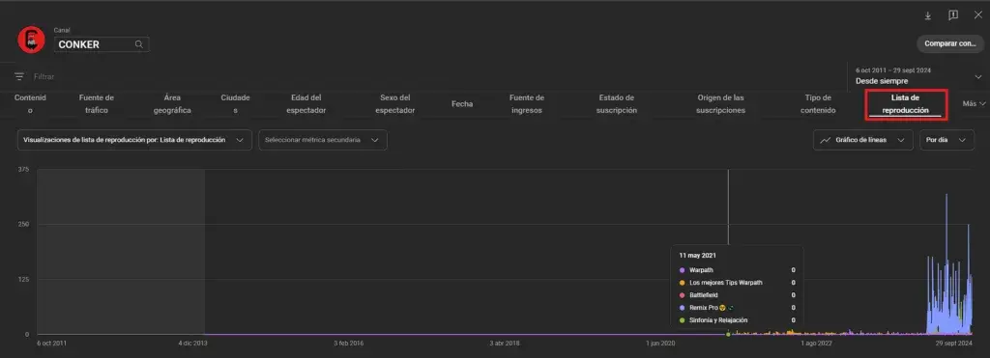The image size is (990, 358).
Task: Click the 1 ago 2022 axis label
Action: (x=816, y=344)
